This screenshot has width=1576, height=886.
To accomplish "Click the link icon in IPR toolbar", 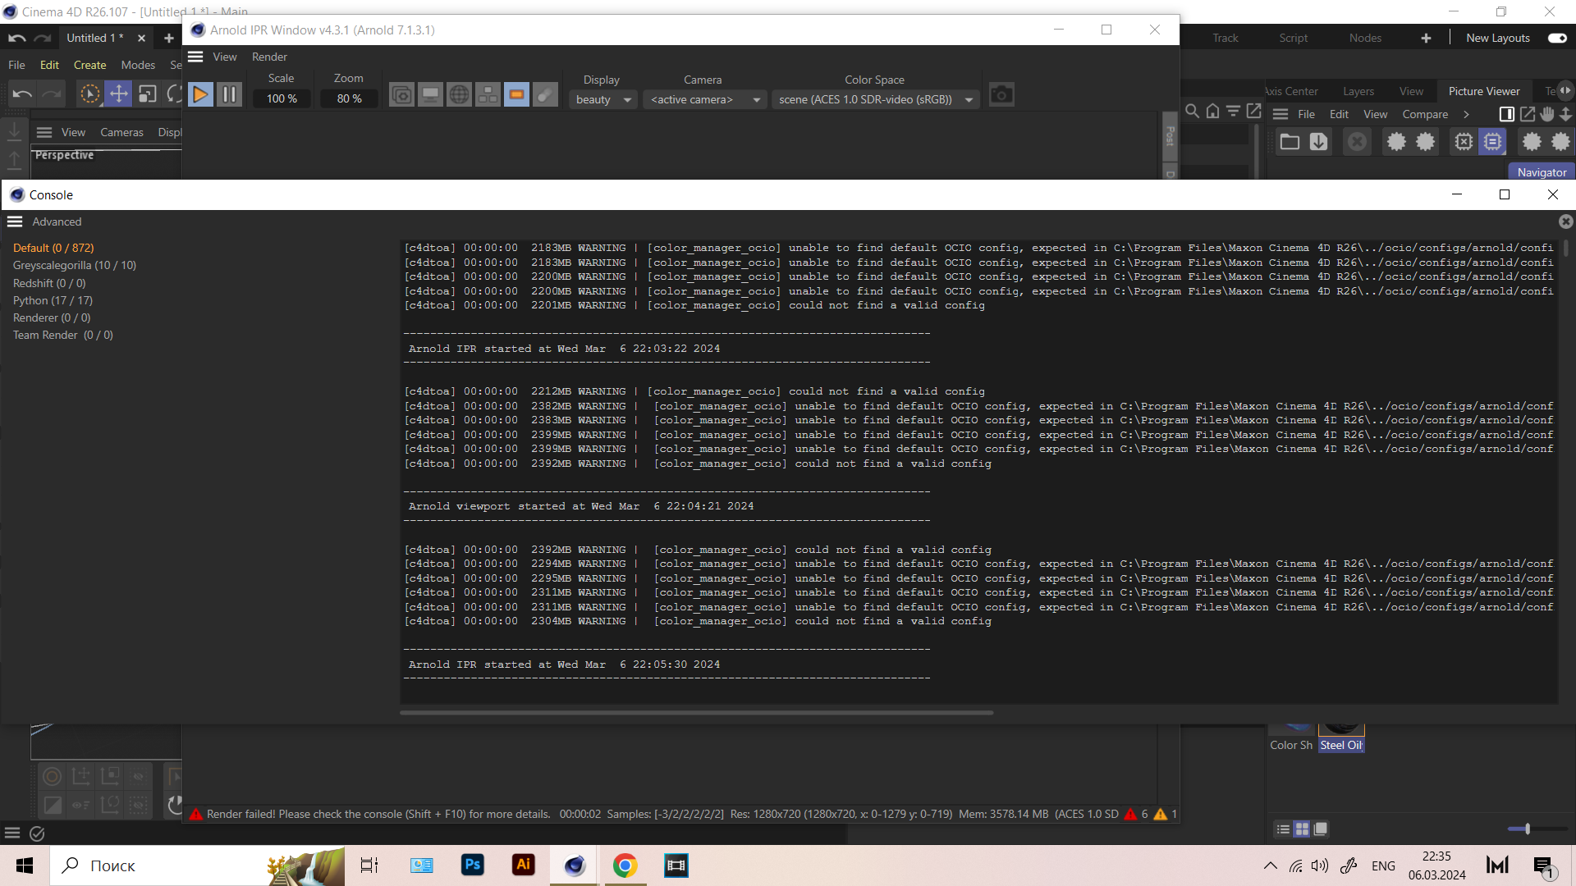I will (545, 95).
